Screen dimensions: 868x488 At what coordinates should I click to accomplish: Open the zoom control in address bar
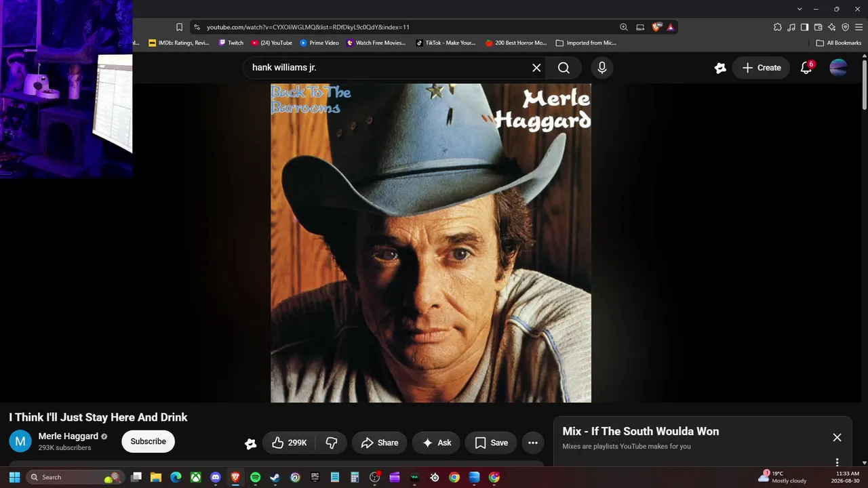tap(623, 27)
